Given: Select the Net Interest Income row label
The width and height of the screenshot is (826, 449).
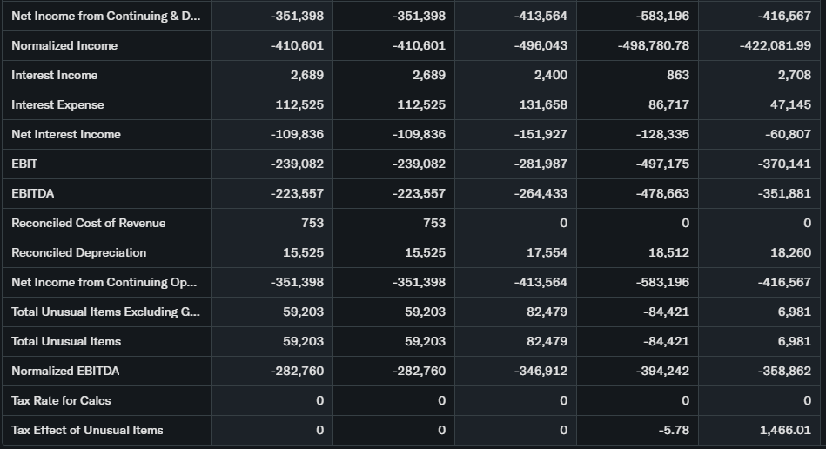Looking at the screenshot, I should [66, 134].
